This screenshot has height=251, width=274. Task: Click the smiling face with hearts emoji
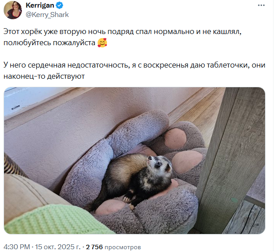pyautogui.click(x=103, y=43)
